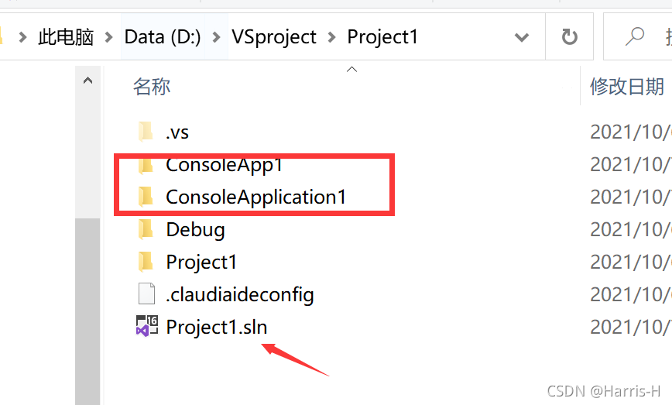Click the search magnifier icon

pos(634,36)
